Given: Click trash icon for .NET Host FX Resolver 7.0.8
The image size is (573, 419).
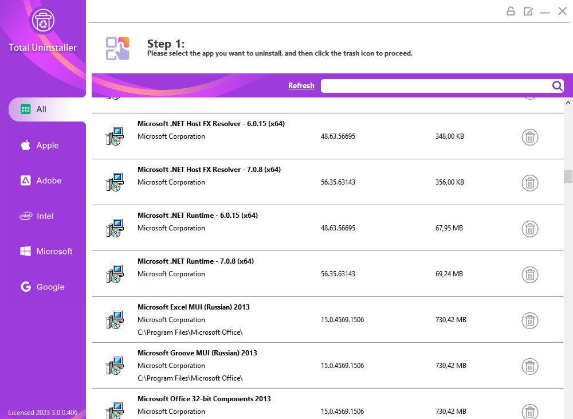Looking at the screenshot, I should pos(530,183).
